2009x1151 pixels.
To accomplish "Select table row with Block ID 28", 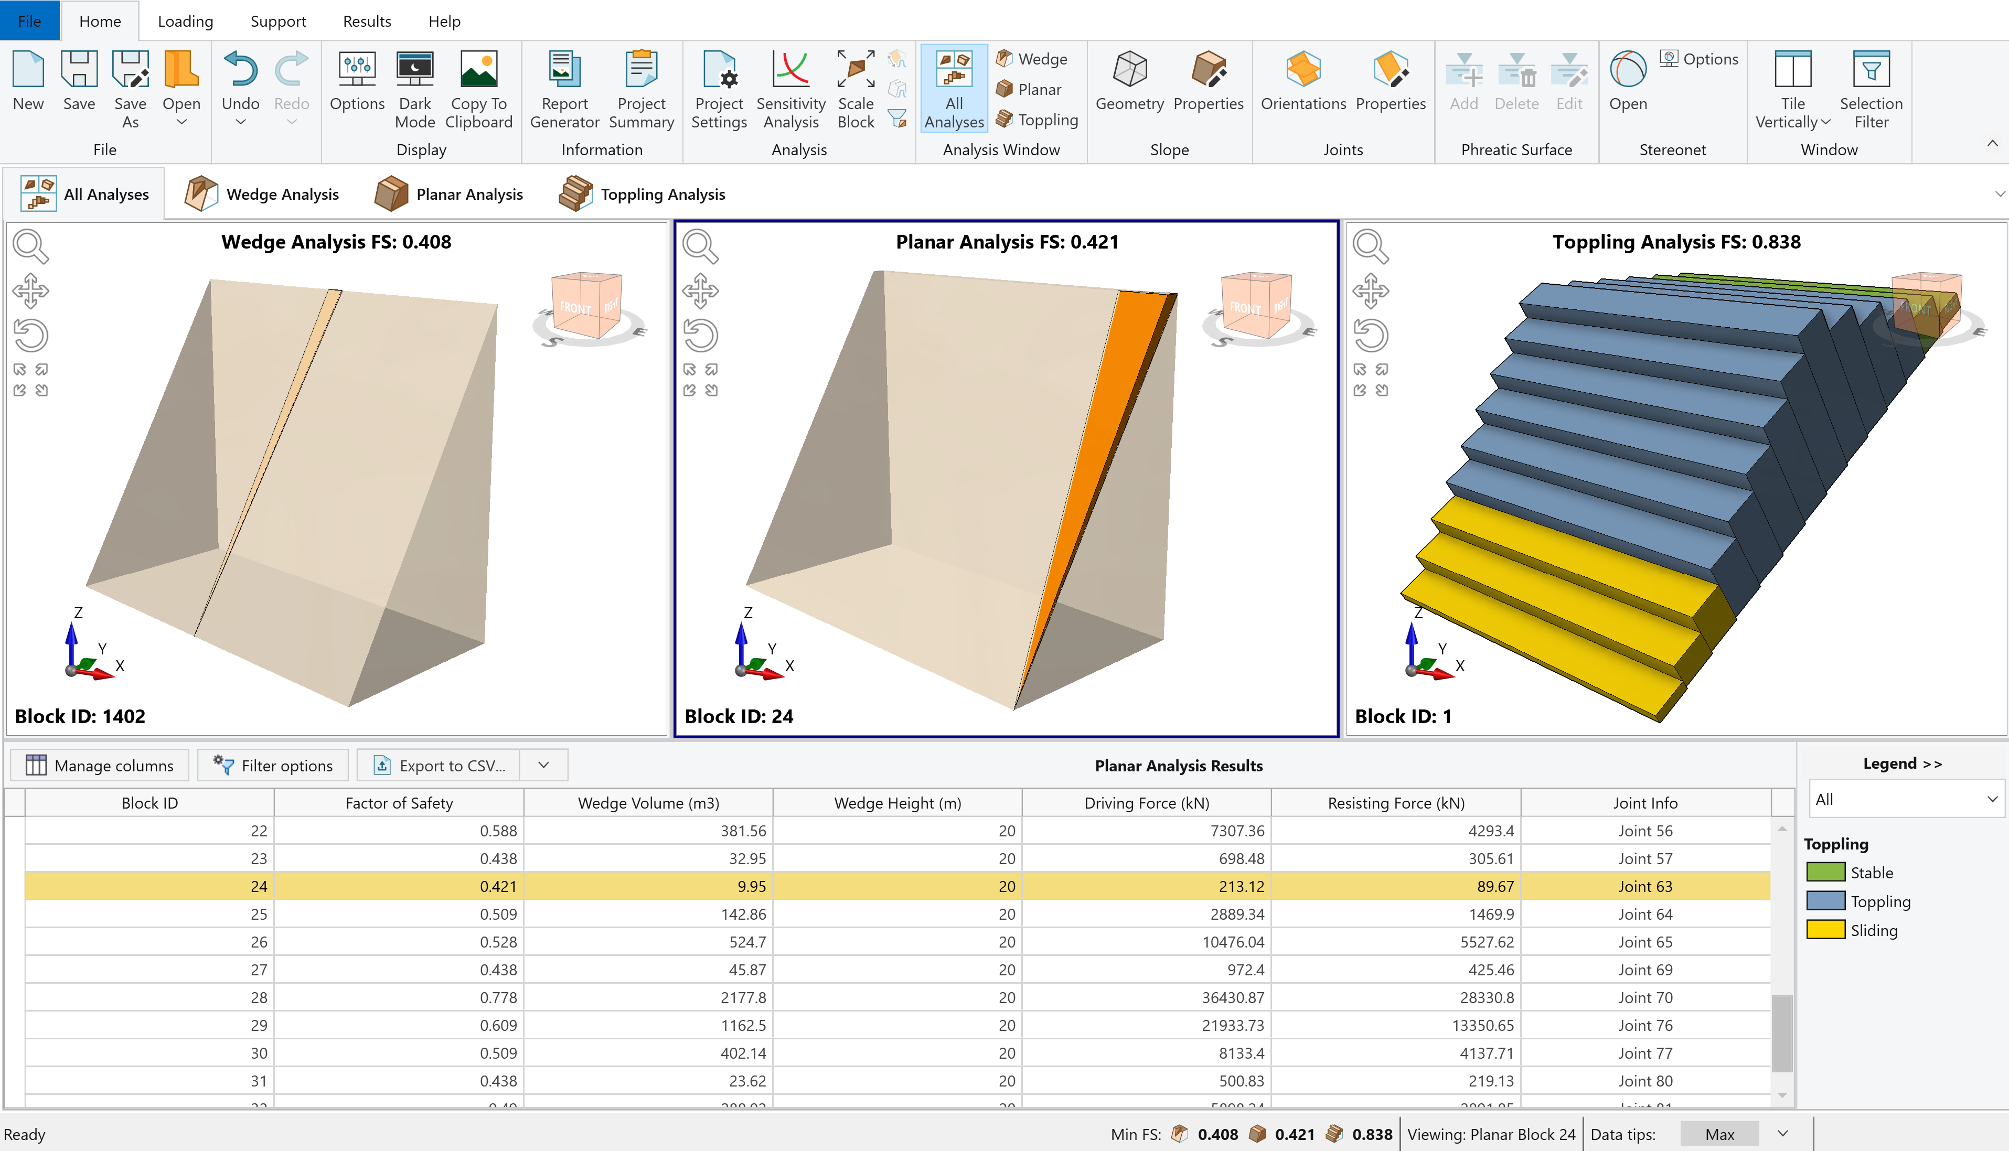I will tap(897, 998).
